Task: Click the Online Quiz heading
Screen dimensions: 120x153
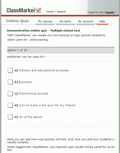Action: tap(18, 21)
